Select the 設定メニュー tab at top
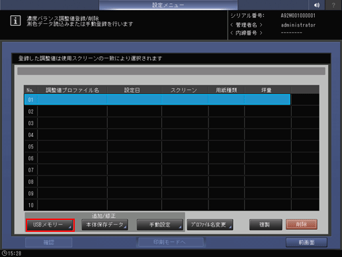Viewport: 342px width, 257px height. tap(168, 5)
